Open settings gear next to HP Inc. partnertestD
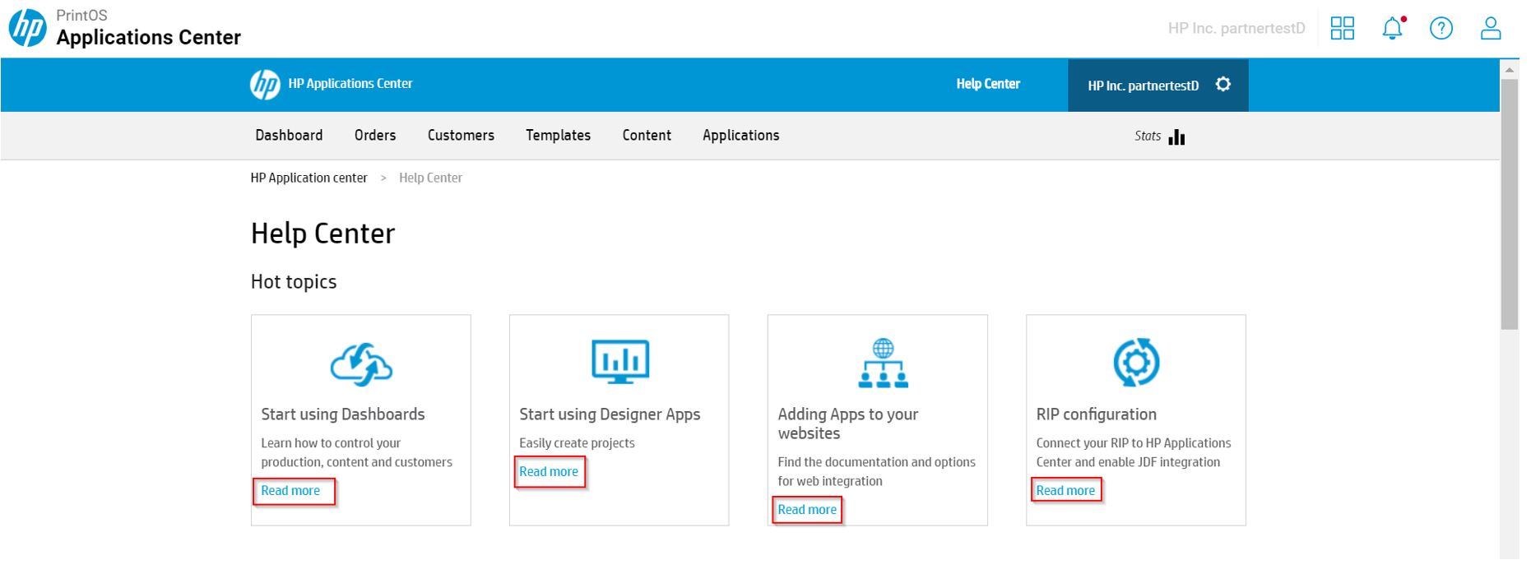Screen dimensions: 1531x574 (x=1222, y=84)
